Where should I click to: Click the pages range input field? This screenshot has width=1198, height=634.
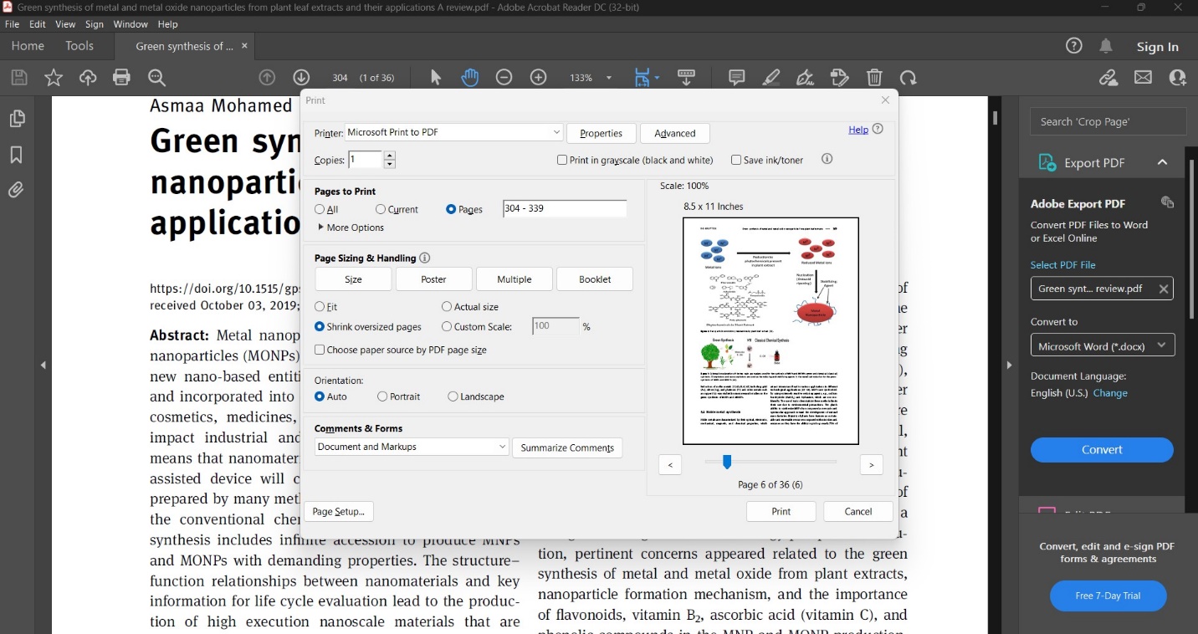click(x=565, y=209)
